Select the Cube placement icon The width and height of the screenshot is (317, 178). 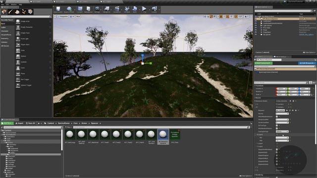(x=18, y=50)
